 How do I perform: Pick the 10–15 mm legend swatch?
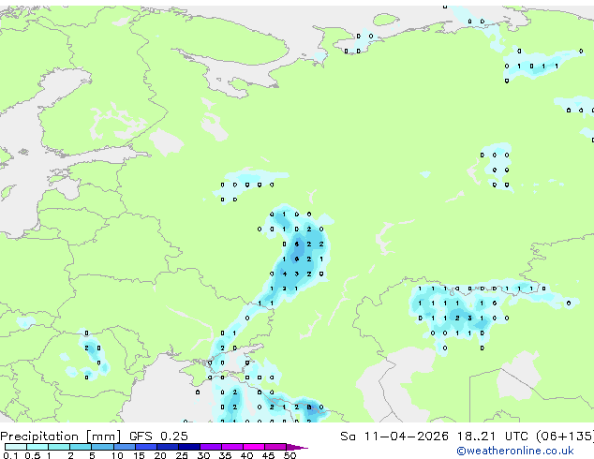(x=125, y=447)
